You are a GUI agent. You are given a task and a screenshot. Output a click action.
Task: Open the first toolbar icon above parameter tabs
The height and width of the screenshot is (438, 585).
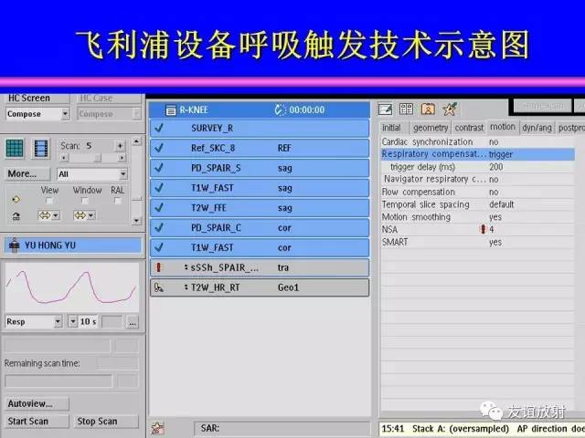(x=385, y=109)
